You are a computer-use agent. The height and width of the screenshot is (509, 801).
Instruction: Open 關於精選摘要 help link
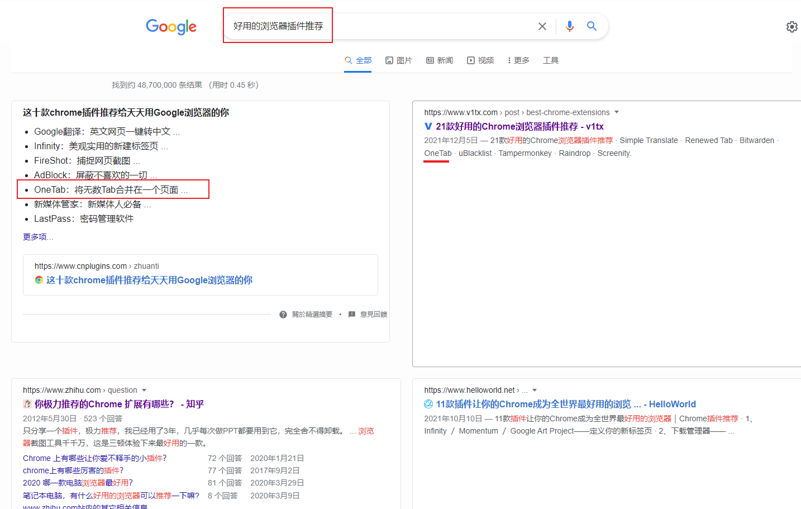tap(312, 315)
